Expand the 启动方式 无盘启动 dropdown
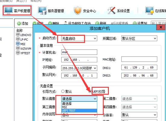 (x=79, y=38)
